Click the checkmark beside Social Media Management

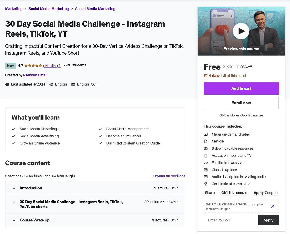pos(100,129)
